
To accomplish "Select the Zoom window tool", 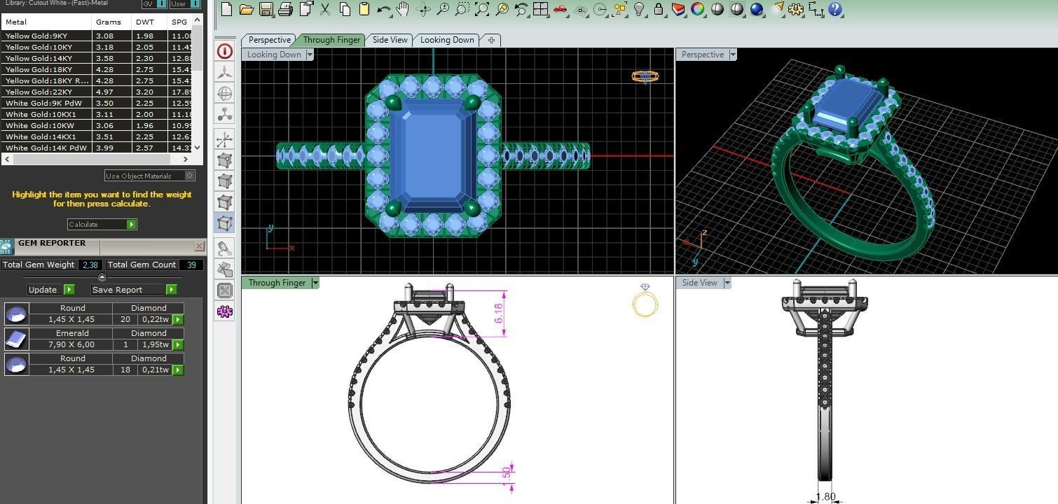I will [462, 9].
